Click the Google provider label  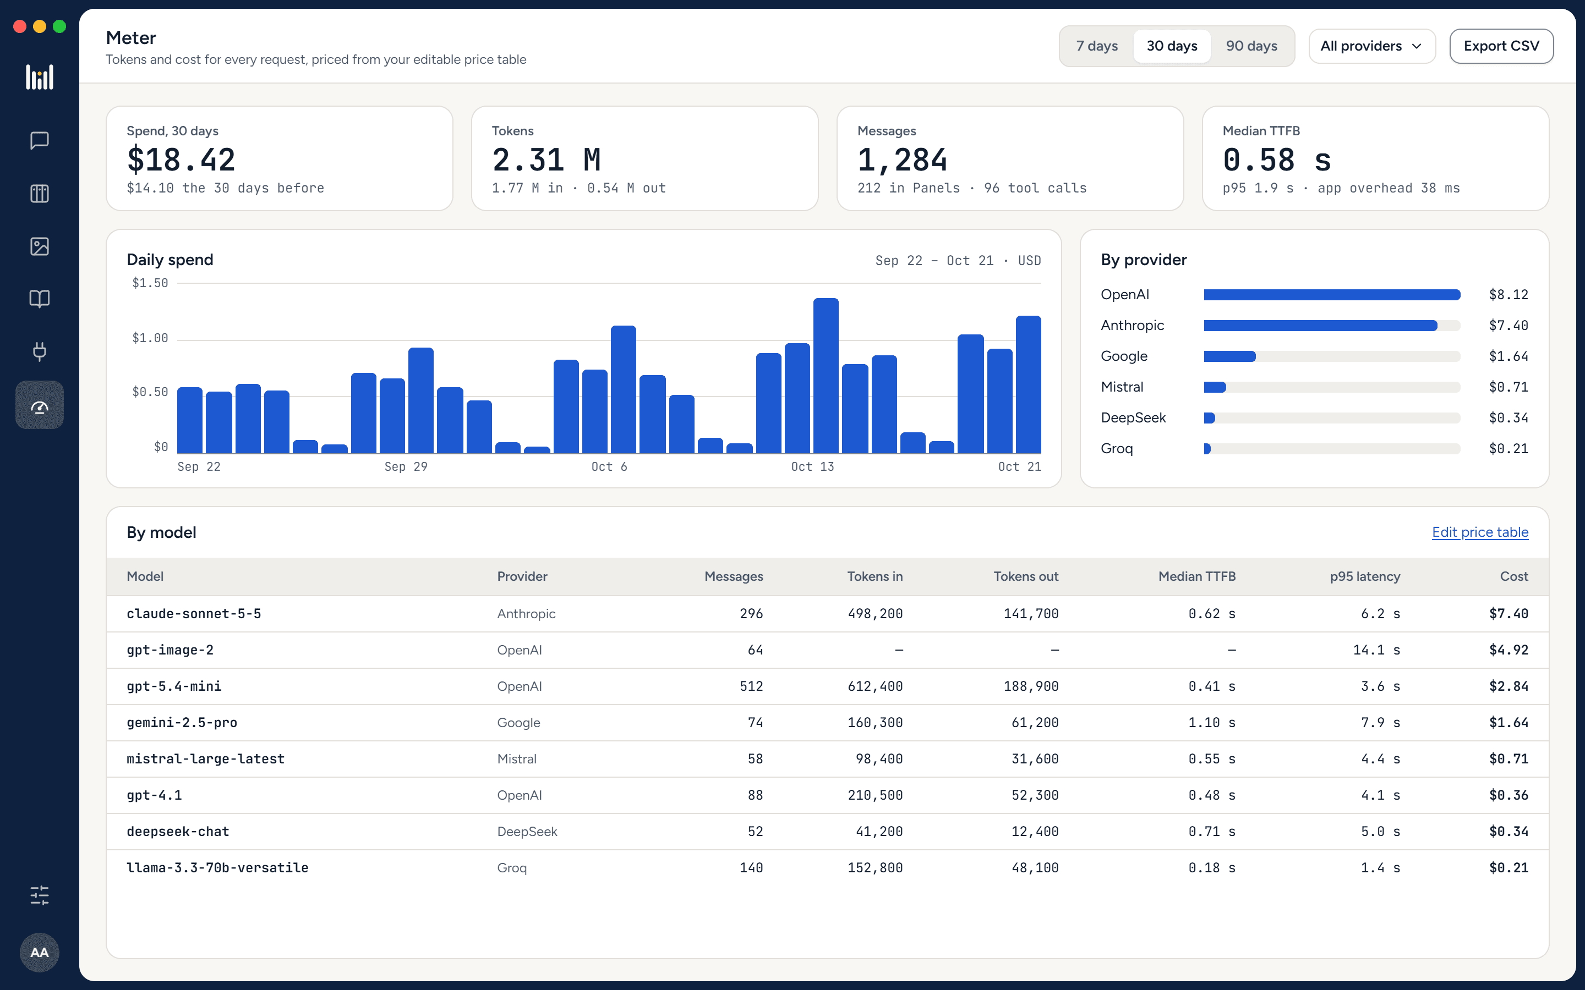point(1124,356)
